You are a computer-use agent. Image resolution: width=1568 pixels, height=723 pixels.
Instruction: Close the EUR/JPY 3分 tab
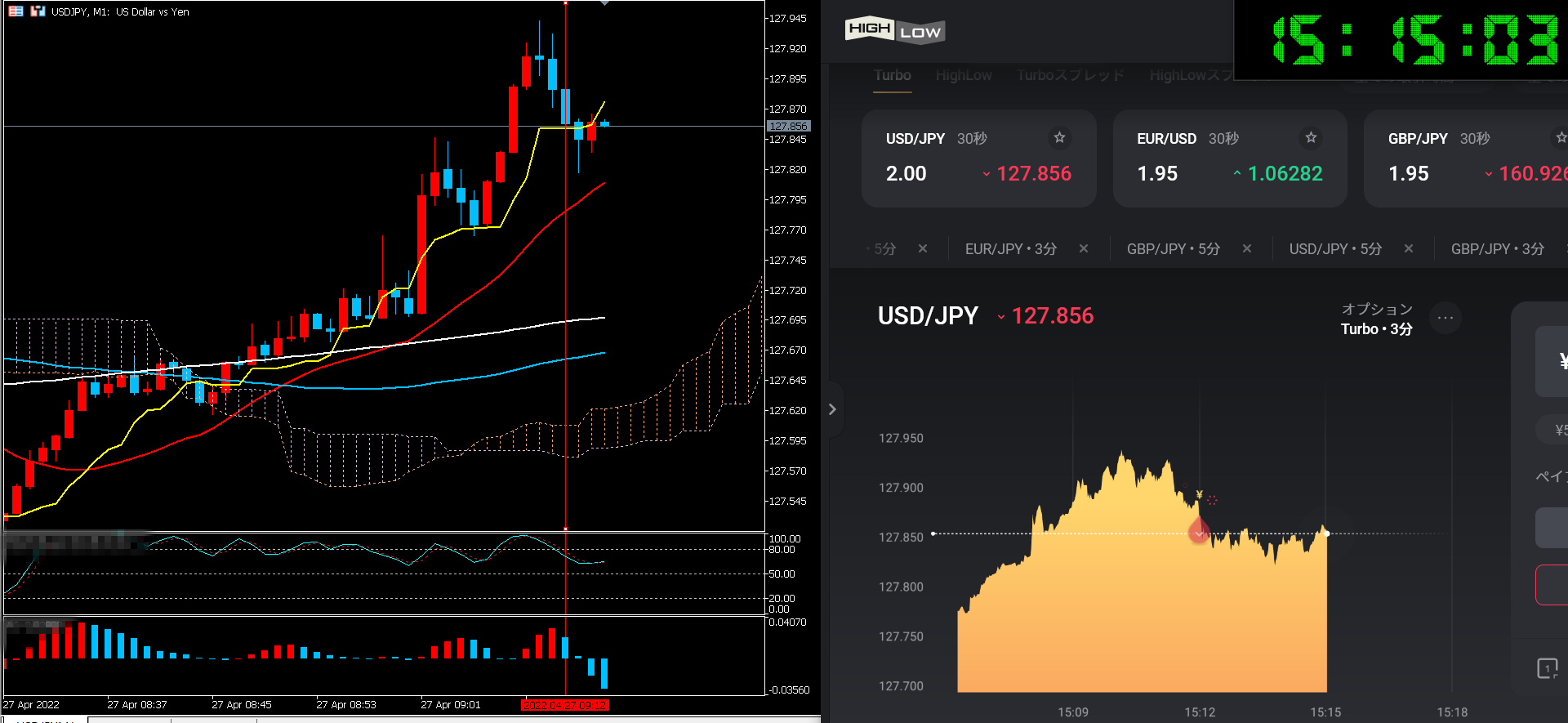tap(1084, 248)
